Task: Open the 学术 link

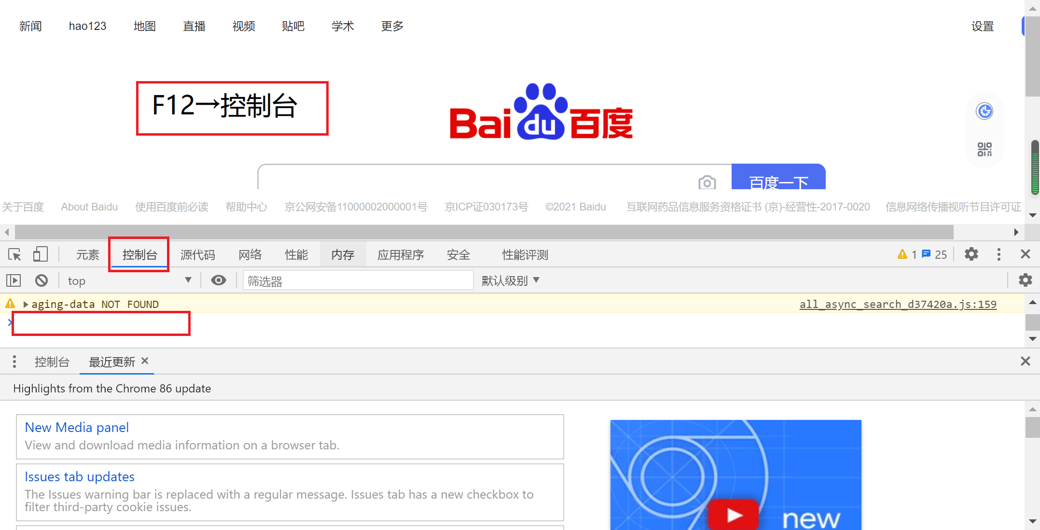Action: click(343, 26)
